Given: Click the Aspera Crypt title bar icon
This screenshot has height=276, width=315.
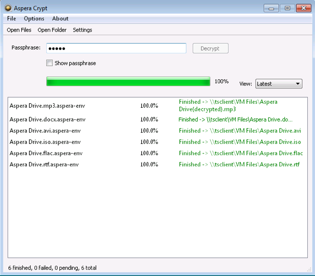Looking at the screenshot, I should pos(8,8).
